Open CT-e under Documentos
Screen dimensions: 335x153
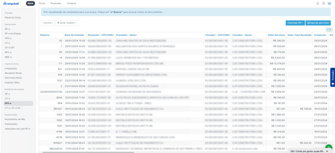[x=7, y=43]
